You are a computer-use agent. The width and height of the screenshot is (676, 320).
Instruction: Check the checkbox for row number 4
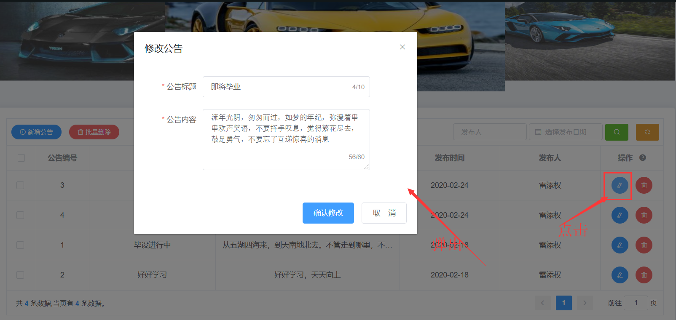(x=20, y=215)
